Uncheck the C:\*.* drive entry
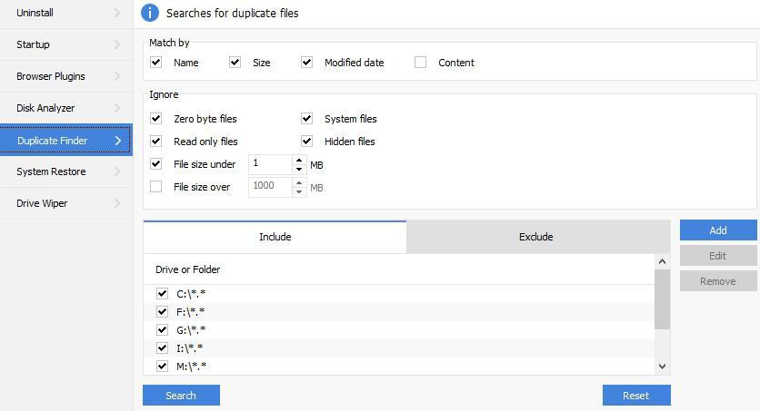Screen dimensions: 760x411 162,294
